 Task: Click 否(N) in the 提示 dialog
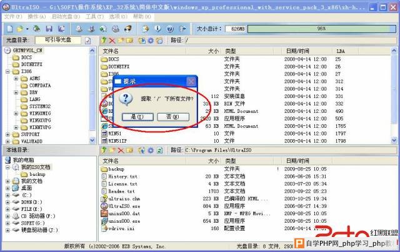coord(173,117)
